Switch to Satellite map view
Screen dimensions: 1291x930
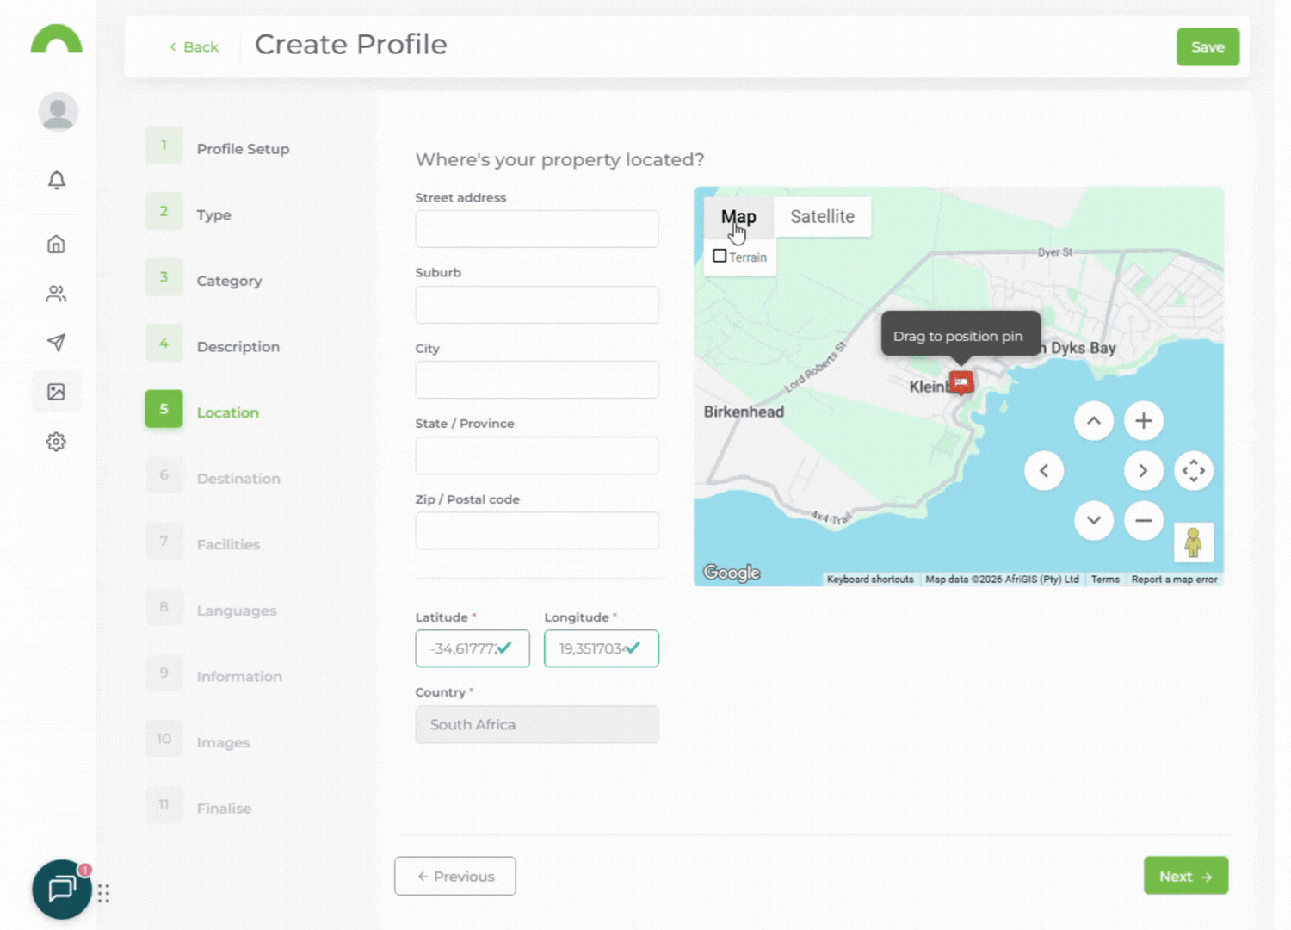click(822, 217)
